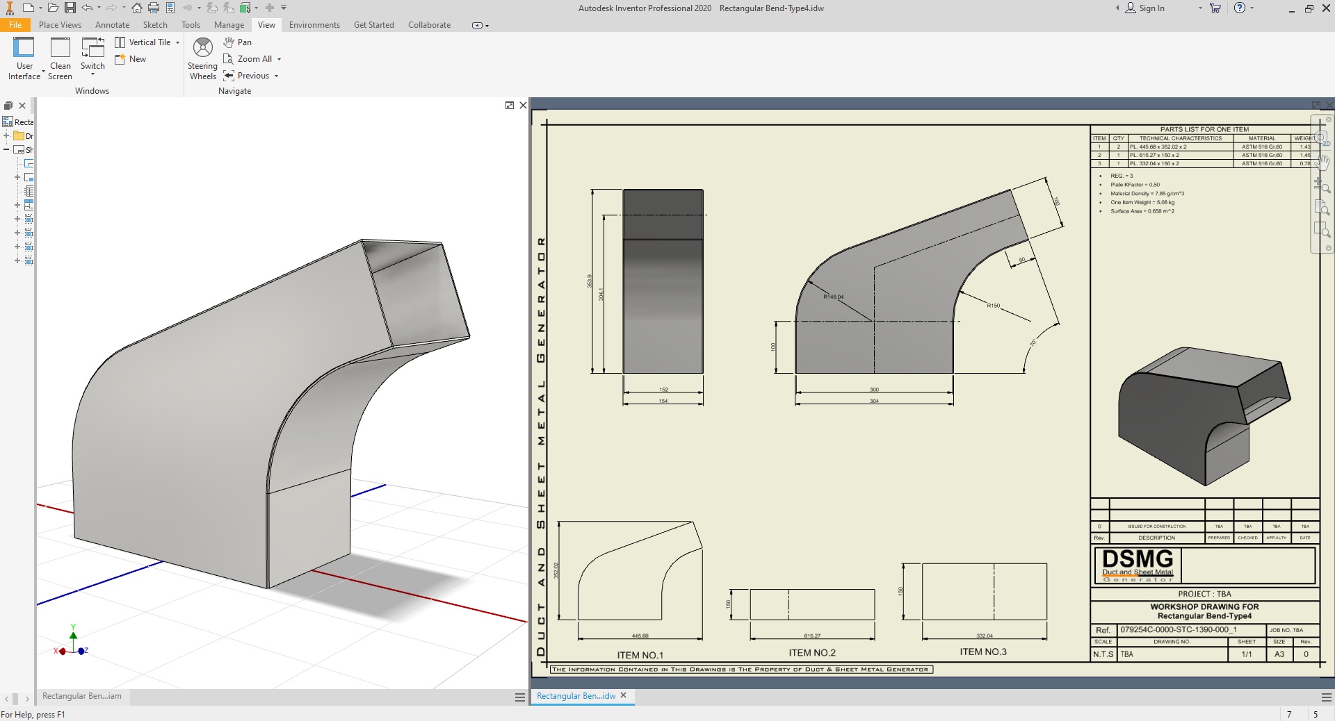This screenshot has width=1335, height=721.
Task: Click New window button in the Windows panel
Action: [x=131, y=60]
